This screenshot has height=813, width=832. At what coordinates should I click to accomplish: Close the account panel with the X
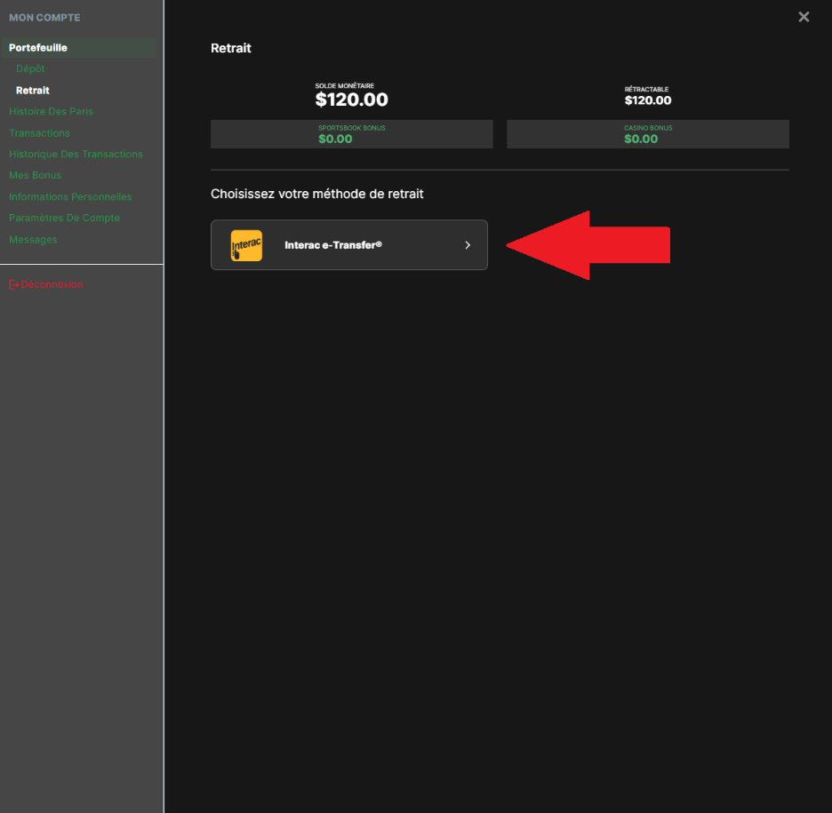804,17
